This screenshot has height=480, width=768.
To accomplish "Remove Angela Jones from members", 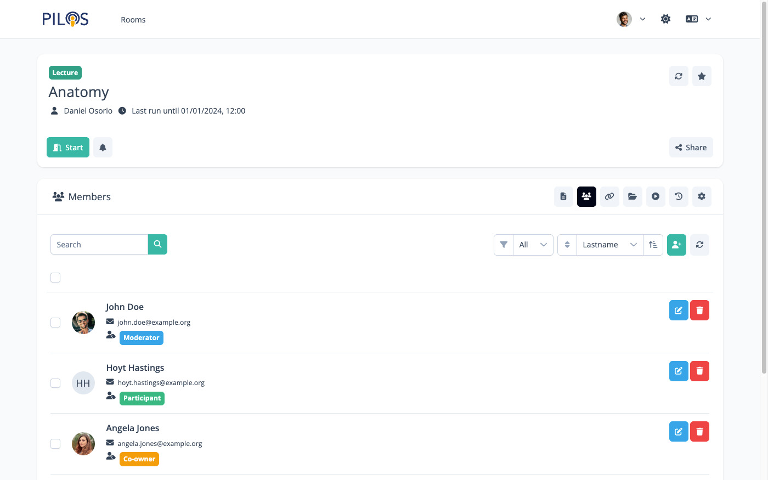I will tap(699, 432).
